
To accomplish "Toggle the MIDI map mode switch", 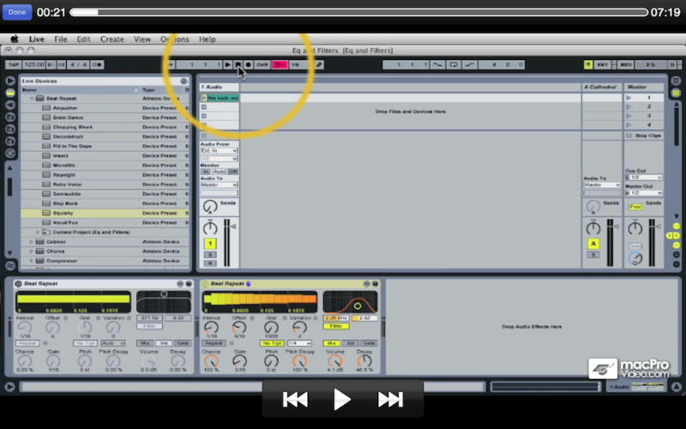I will tap(625, 64).
